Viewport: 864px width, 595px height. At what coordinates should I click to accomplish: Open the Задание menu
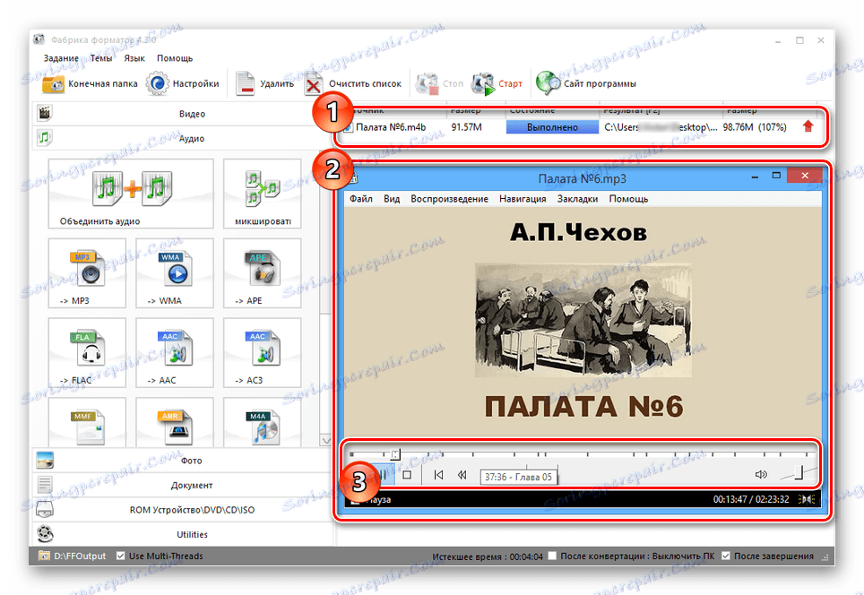(61, 58)
